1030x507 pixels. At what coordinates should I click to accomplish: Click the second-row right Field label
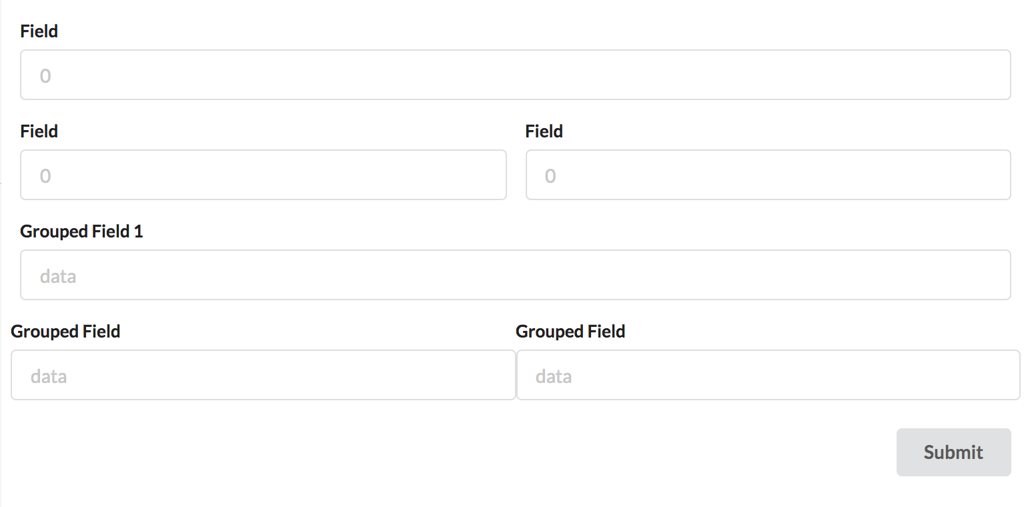544,131
